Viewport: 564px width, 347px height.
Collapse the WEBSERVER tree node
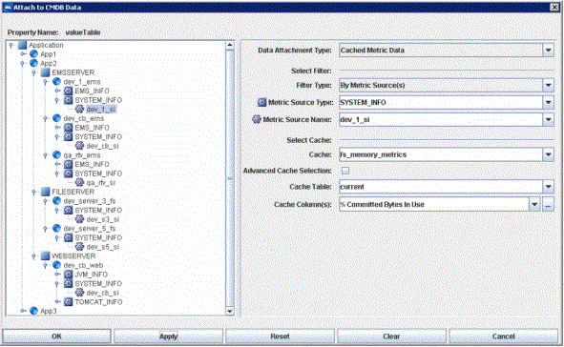pyautogui.click(x=34, y=256)
